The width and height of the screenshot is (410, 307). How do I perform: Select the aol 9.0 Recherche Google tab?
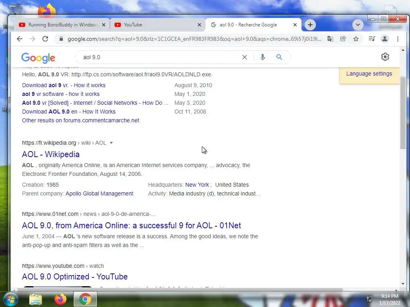coord(253,25)
